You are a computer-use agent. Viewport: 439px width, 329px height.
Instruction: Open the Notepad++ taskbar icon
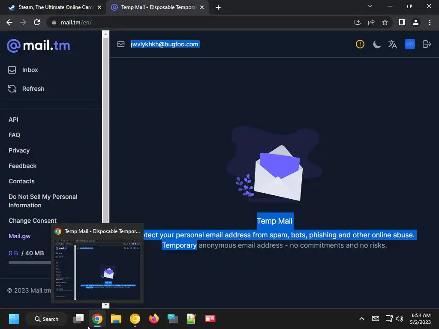[x=191, y=319]
